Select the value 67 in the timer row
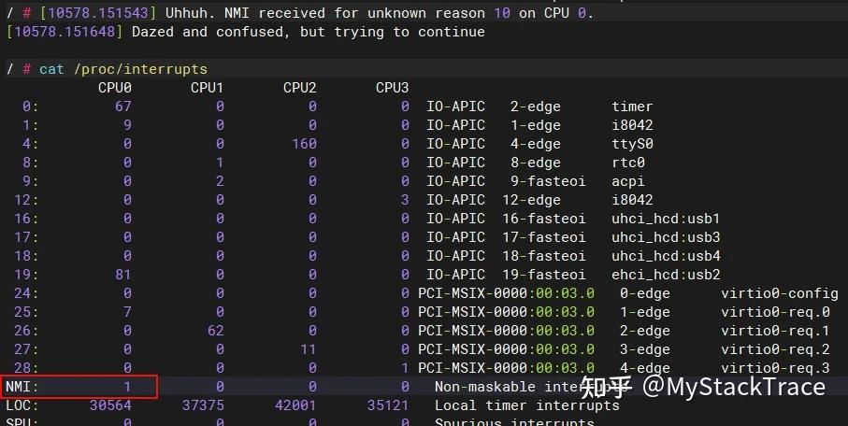This screenshot has height=426, width=848. (x=122, y=106)
